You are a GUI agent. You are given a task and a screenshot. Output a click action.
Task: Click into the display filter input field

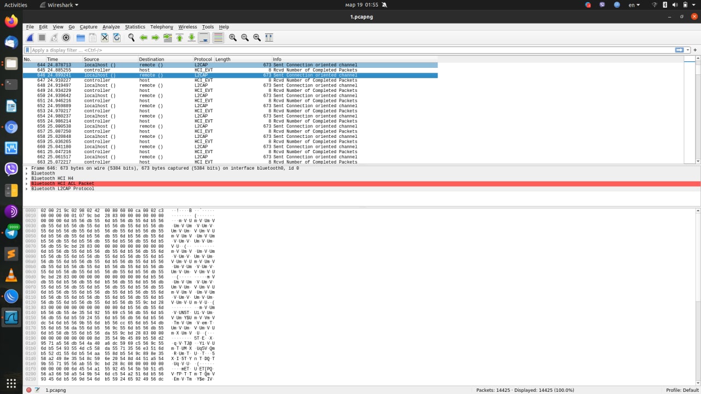click(350, 50)
